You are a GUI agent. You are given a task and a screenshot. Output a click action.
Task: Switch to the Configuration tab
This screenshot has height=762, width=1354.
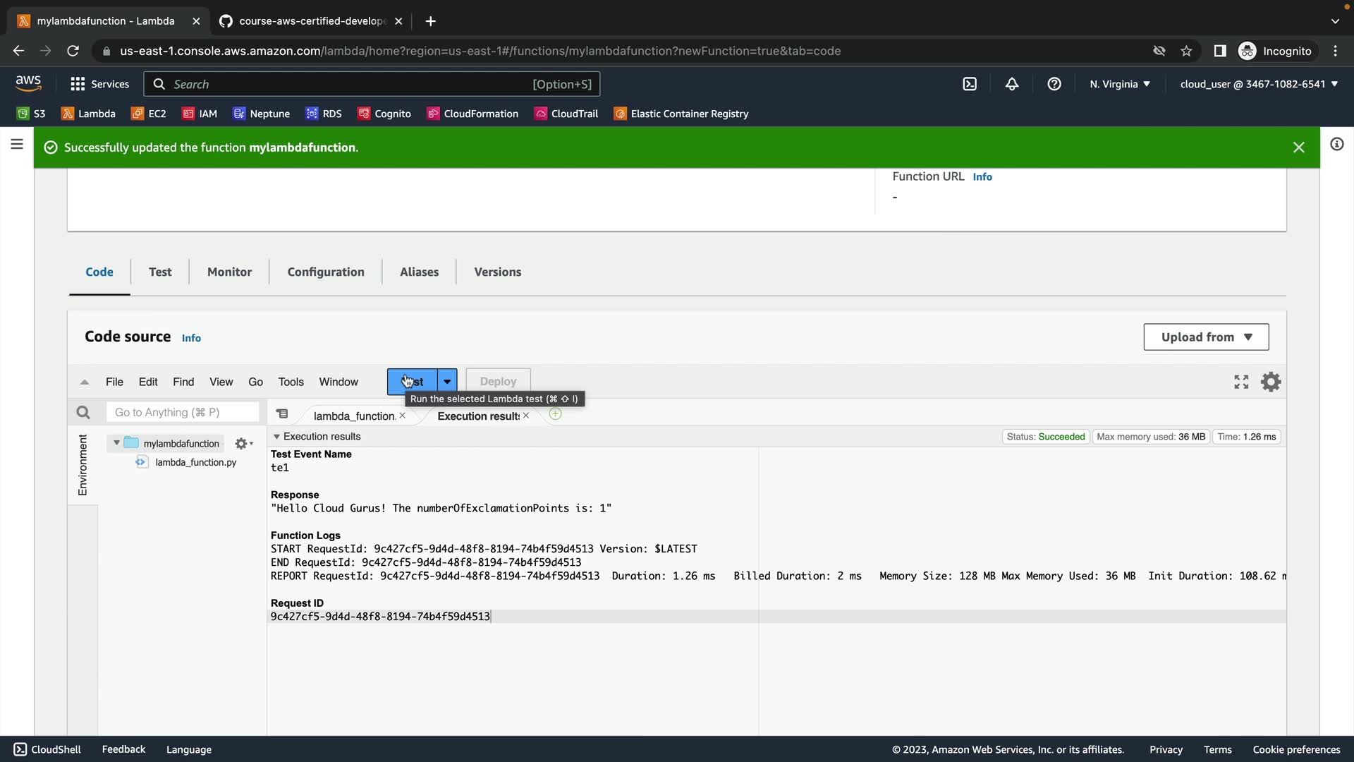(326, 272)
